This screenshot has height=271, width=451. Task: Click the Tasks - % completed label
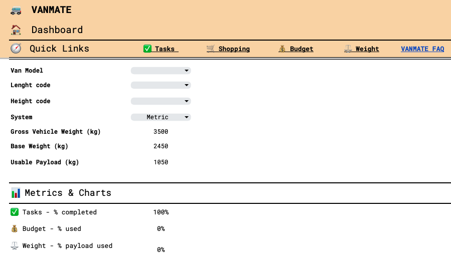click(60, 212)
